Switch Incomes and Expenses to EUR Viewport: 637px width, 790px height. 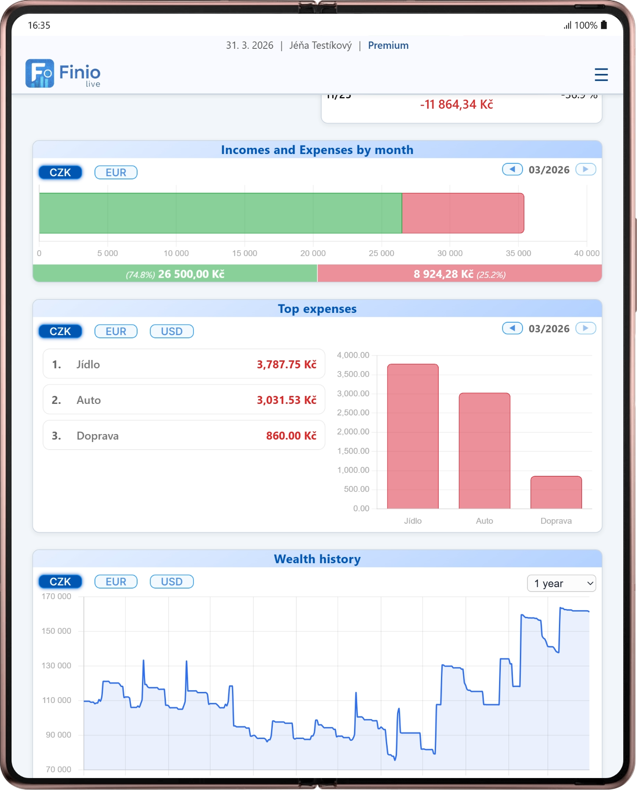click(x=116, y=173)
